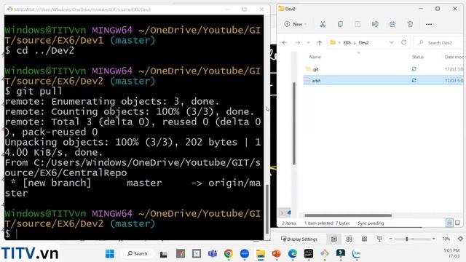Click the Paste icon in Explorer toolbar
466x262 pixels.
358,24
